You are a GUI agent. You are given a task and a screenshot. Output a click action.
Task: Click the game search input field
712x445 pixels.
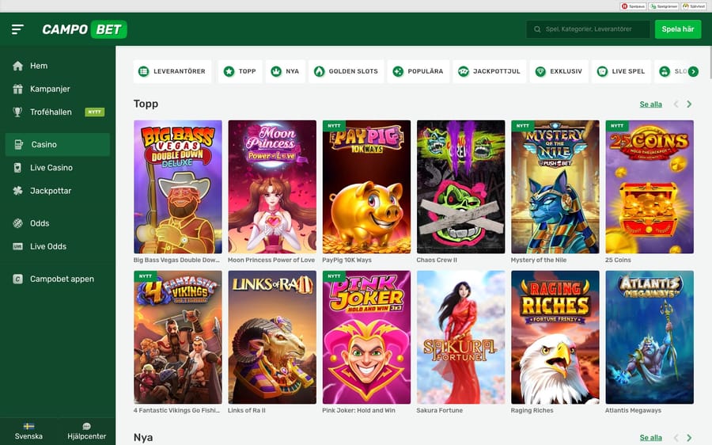tap(593, 29)
